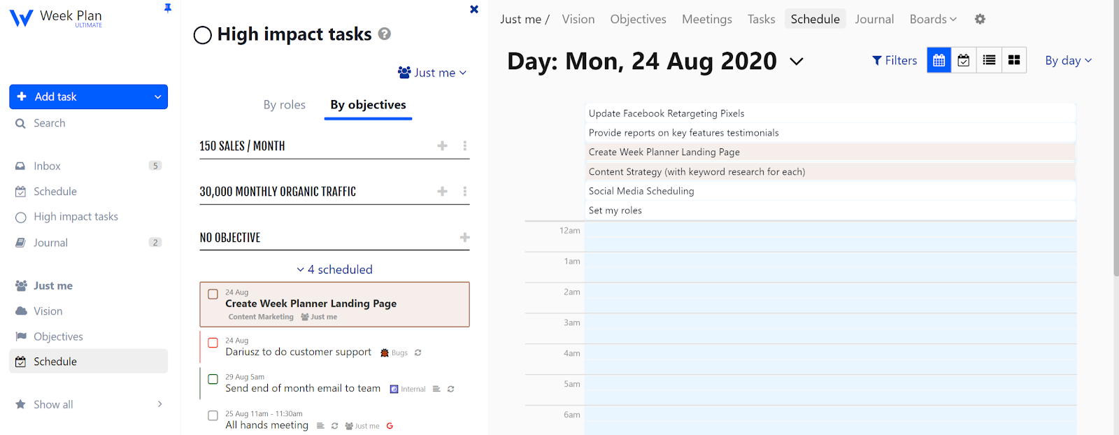Screen dimensions: 1119x435
Task: Select the calendar view icon
Action: tap(939, 60)
